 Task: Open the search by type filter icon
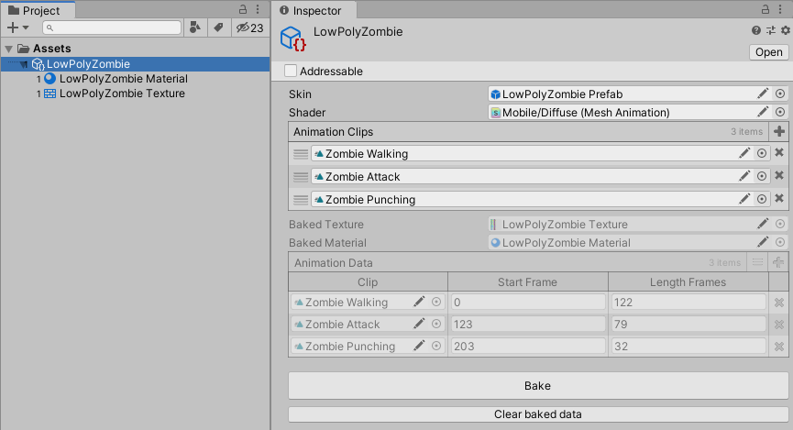click(194, 28)
